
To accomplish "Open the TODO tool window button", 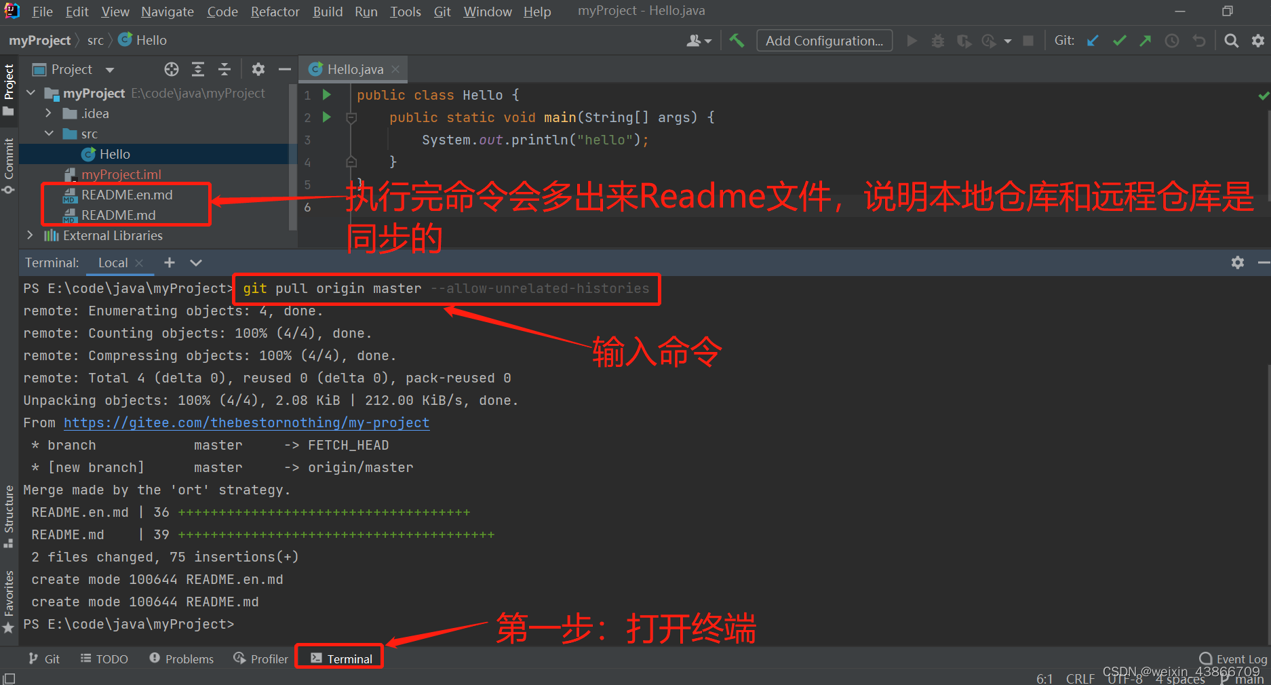I will [x=104, y=659].
